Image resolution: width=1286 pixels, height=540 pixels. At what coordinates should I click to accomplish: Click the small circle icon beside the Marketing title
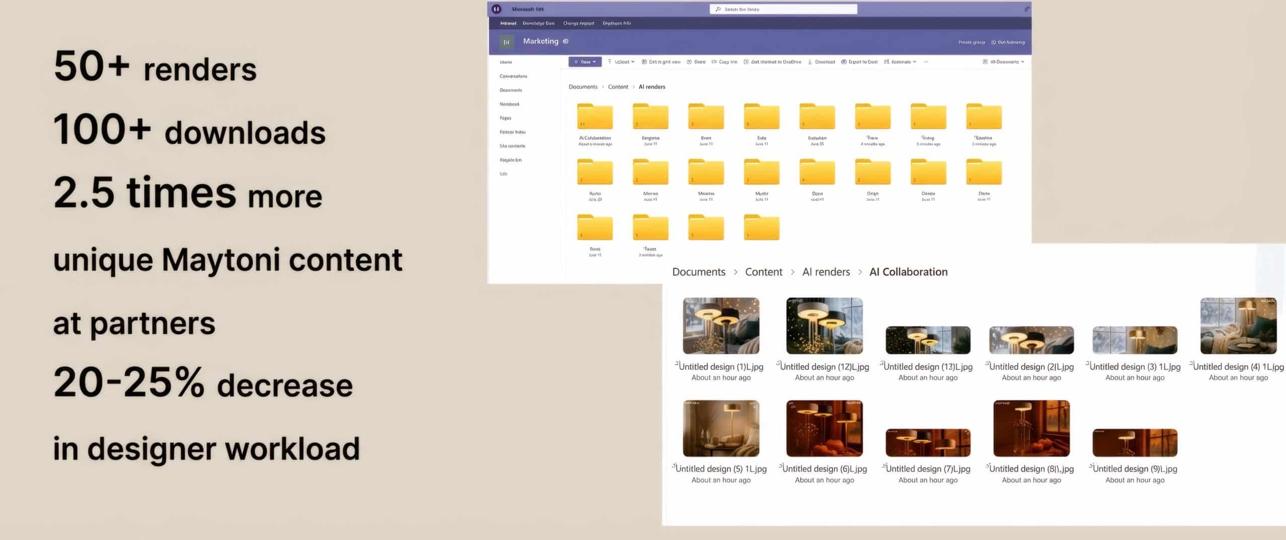point(566,41)
